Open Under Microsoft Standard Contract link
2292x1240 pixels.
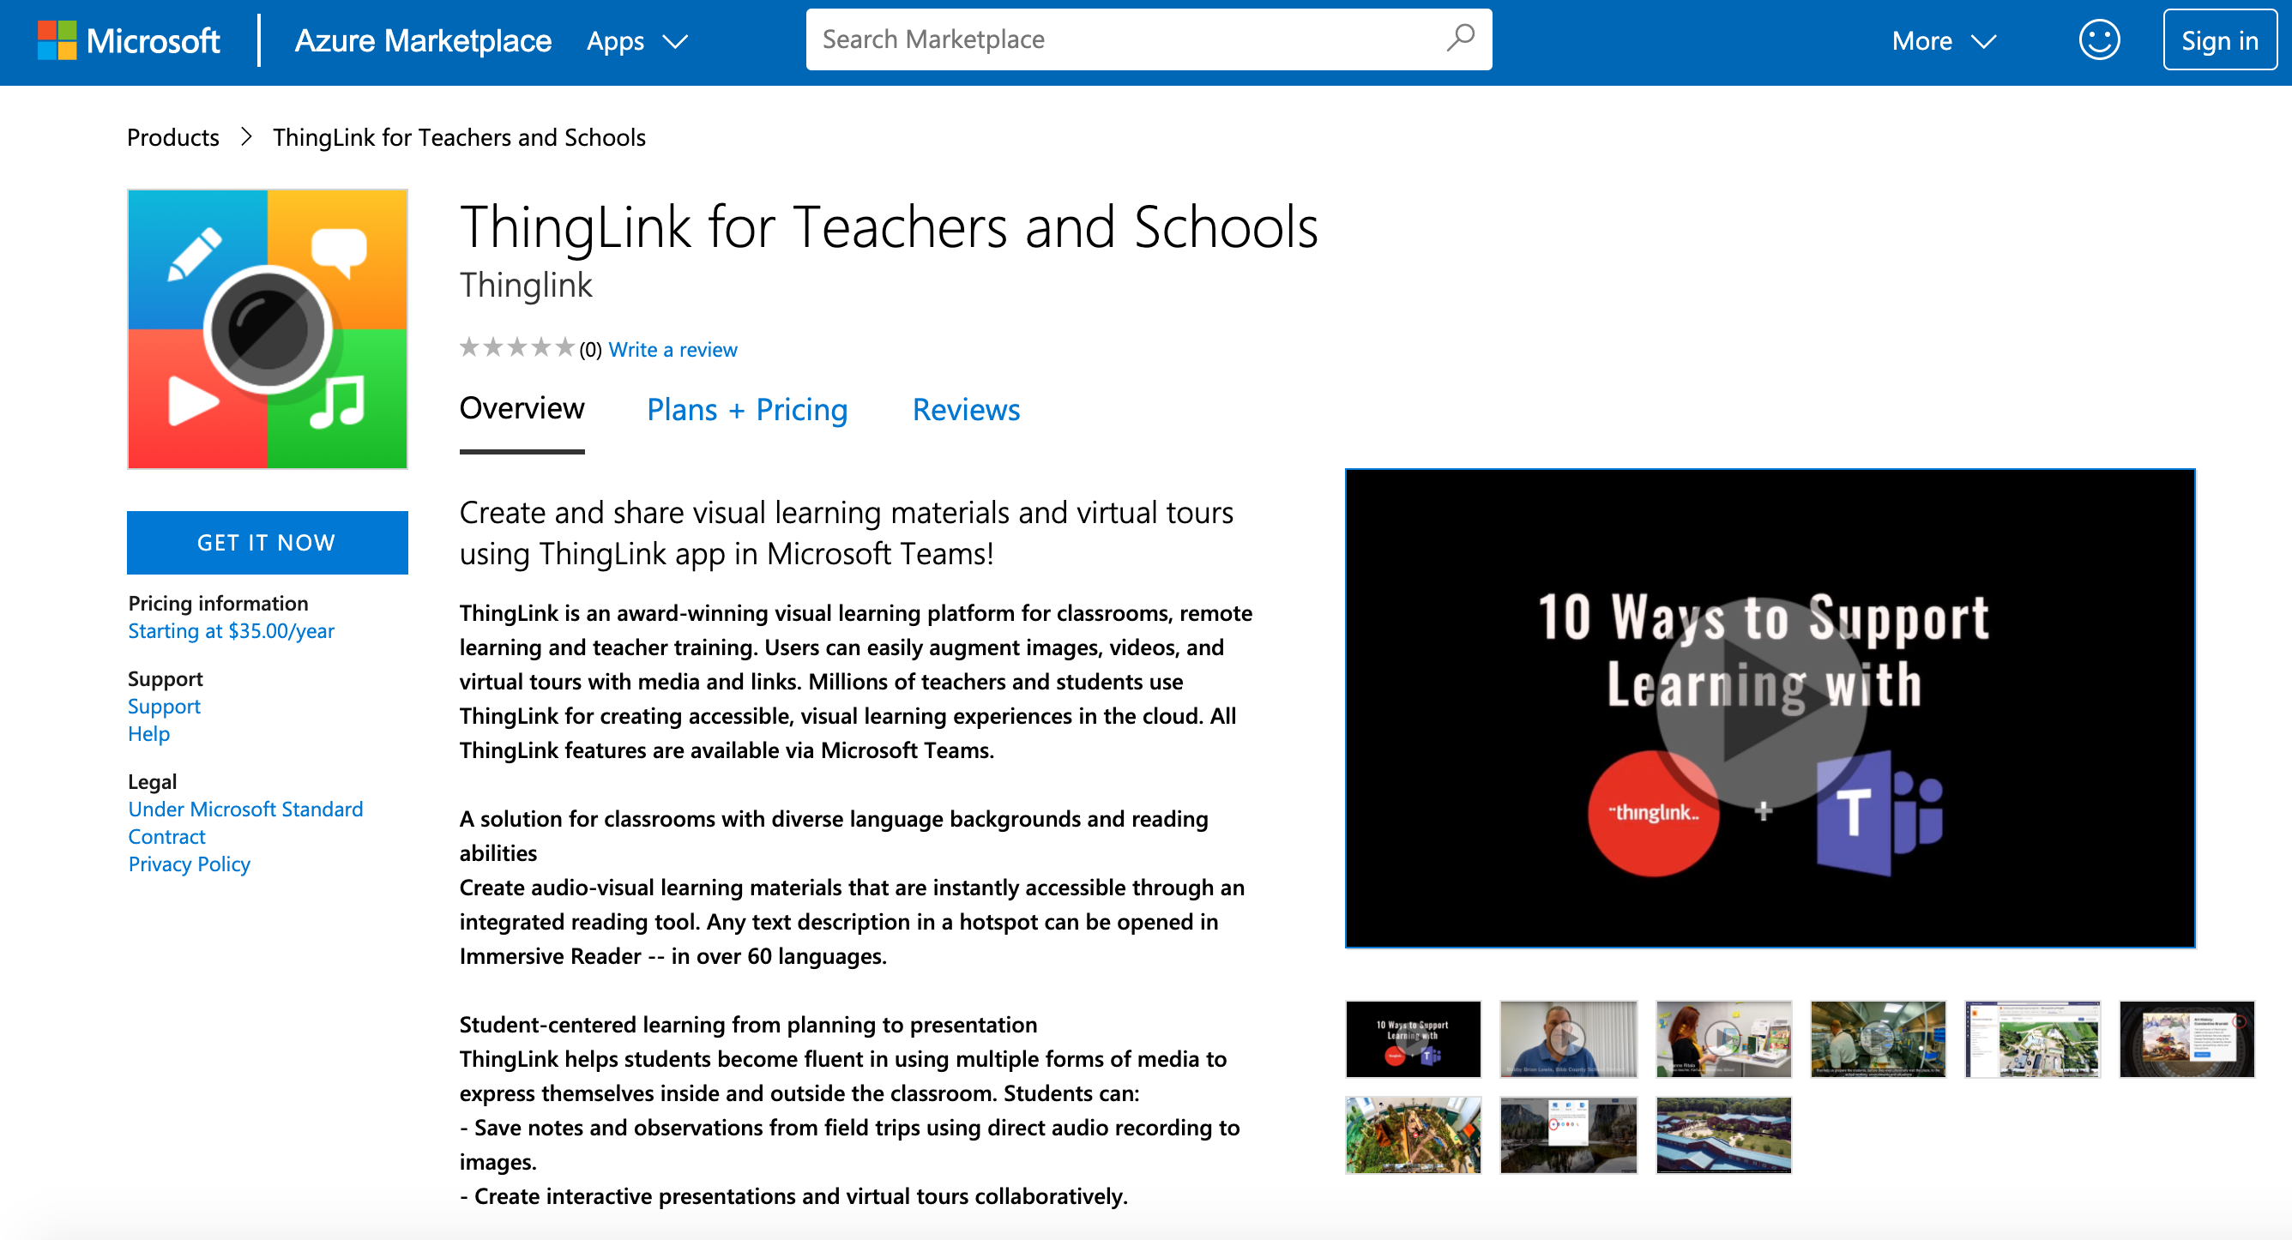[245, 823]
